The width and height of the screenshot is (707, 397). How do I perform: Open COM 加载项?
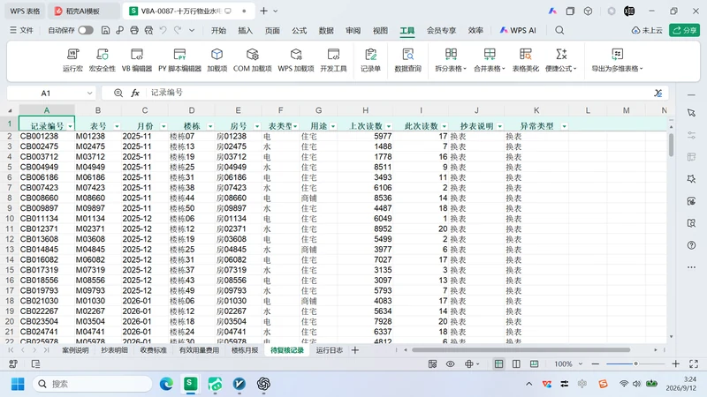pos(252,60)
